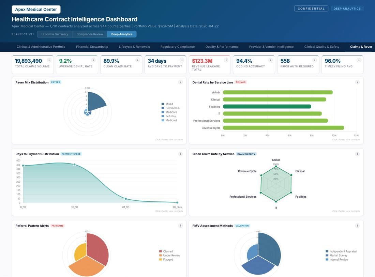
Task: Open info icon on Clean Claim Rate card
Action: (x=137, y=60)
